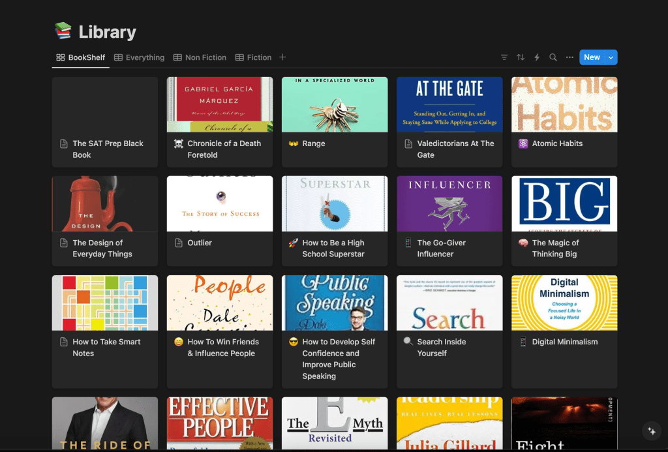Open the three-dot view options menu
The height and width of the screenshot is (452, 668).
pos(569,57)
